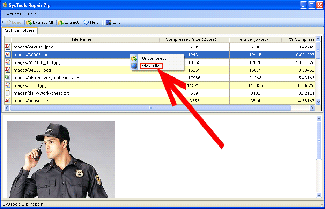Open the Help menu in menu bar
The height and width of the screenshot is (209, 325).
tap(32, 14)
